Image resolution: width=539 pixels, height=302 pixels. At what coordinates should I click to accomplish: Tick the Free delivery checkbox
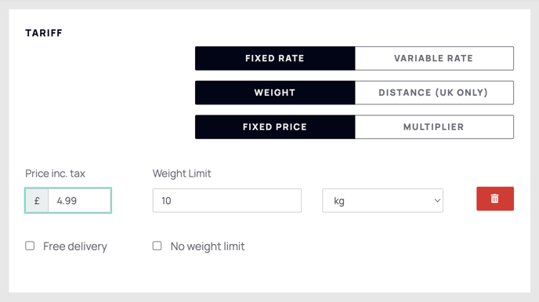(x=30, y=246)
